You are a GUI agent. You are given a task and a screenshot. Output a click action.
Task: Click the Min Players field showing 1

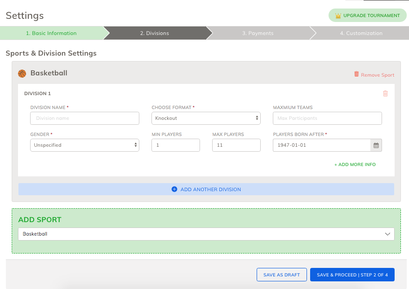pos(176,145)
